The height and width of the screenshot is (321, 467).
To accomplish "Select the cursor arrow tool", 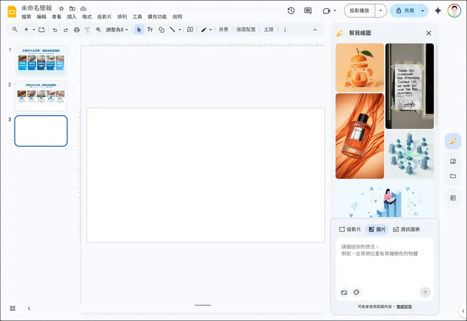I will point(139,30).
